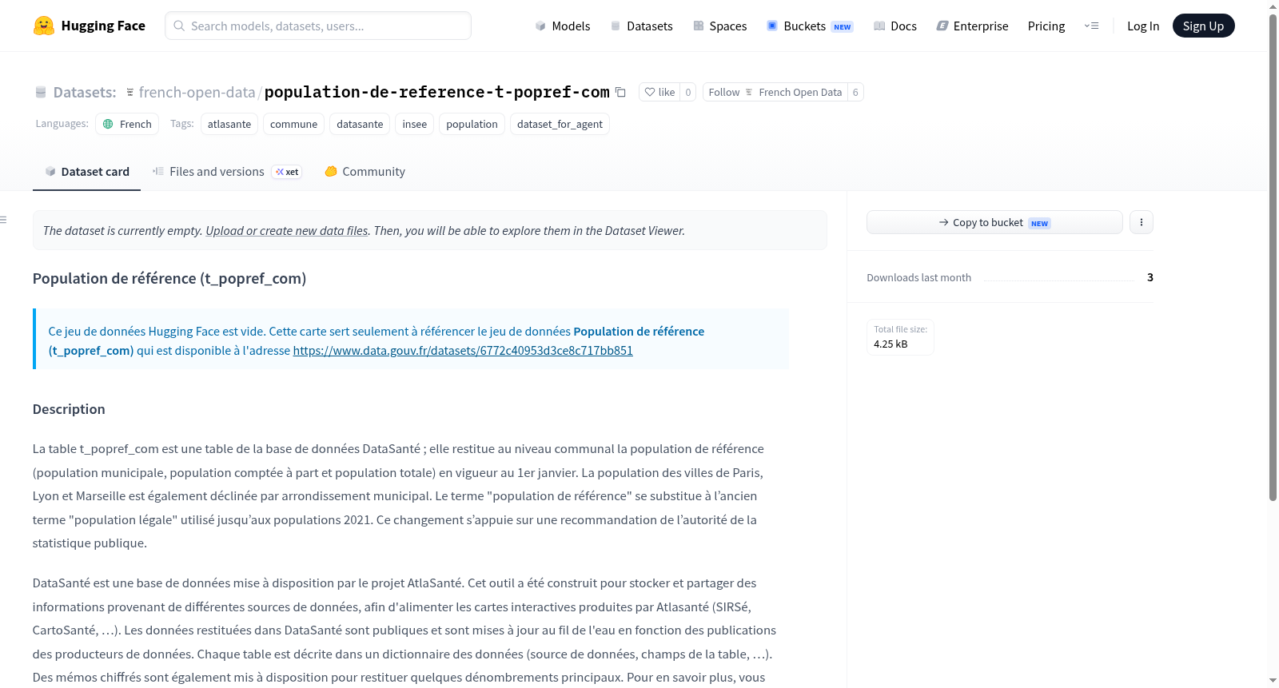The image size is (1279, 688).
Task: Click the Datasets: breadcrumb label
Action: 85,93
